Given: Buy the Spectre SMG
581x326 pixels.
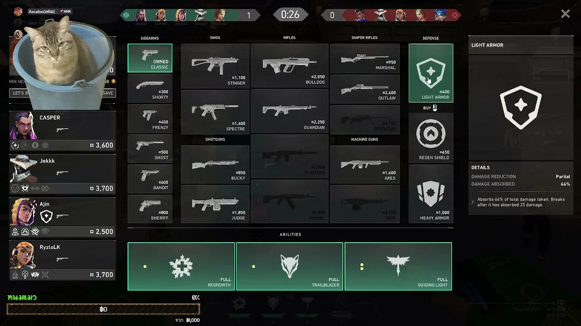Looking at the screenshot, I should point(215,111).
